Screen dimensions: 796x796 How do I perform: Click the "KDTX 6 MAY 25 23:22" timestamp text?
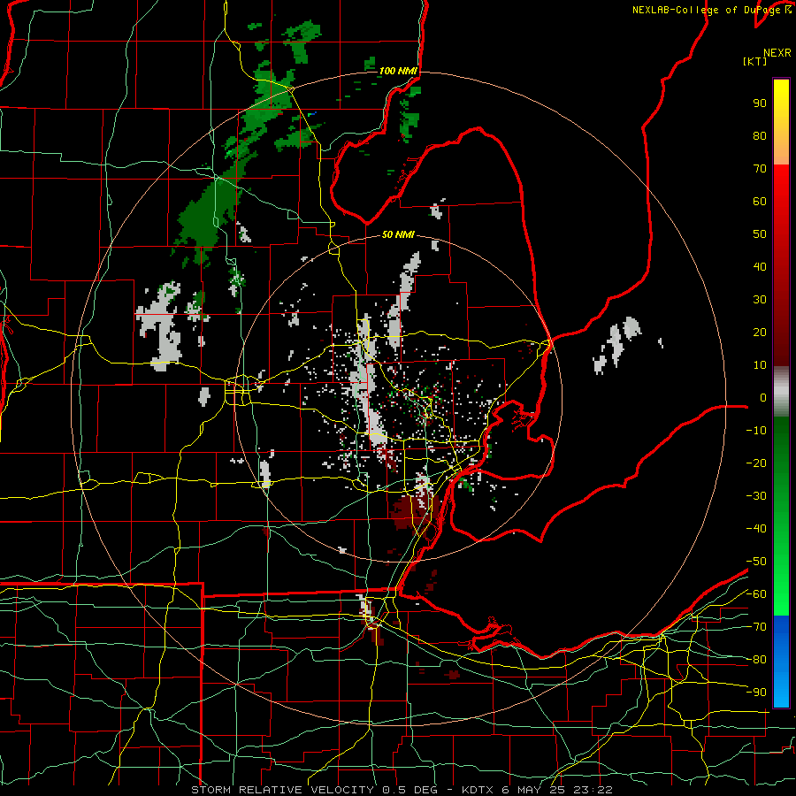click(x=537, y=790)
